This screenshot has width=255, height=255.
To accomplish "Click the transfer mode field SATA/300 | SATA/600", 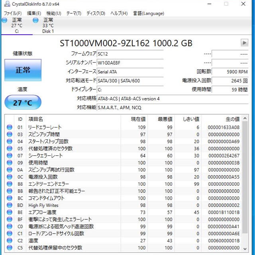I will pos(130,80).
